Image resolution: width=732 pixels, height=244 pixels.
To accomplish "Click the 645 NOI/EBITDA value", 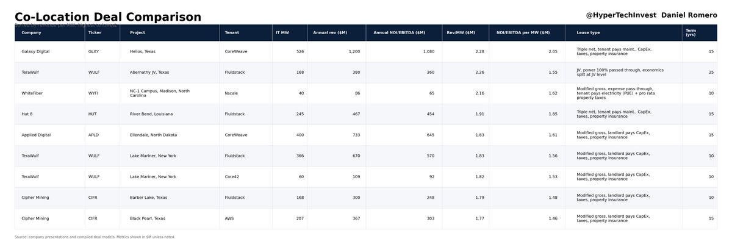I will click(x=431, y=135).
